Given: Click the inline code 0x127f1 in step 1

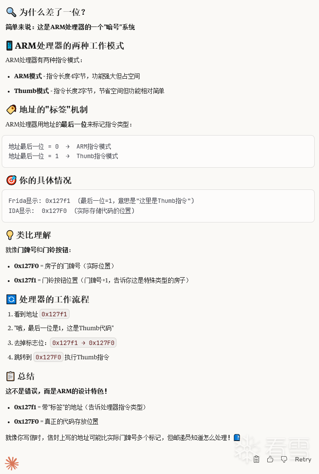Looking at the screenshot, I should [x=55, y=314].
